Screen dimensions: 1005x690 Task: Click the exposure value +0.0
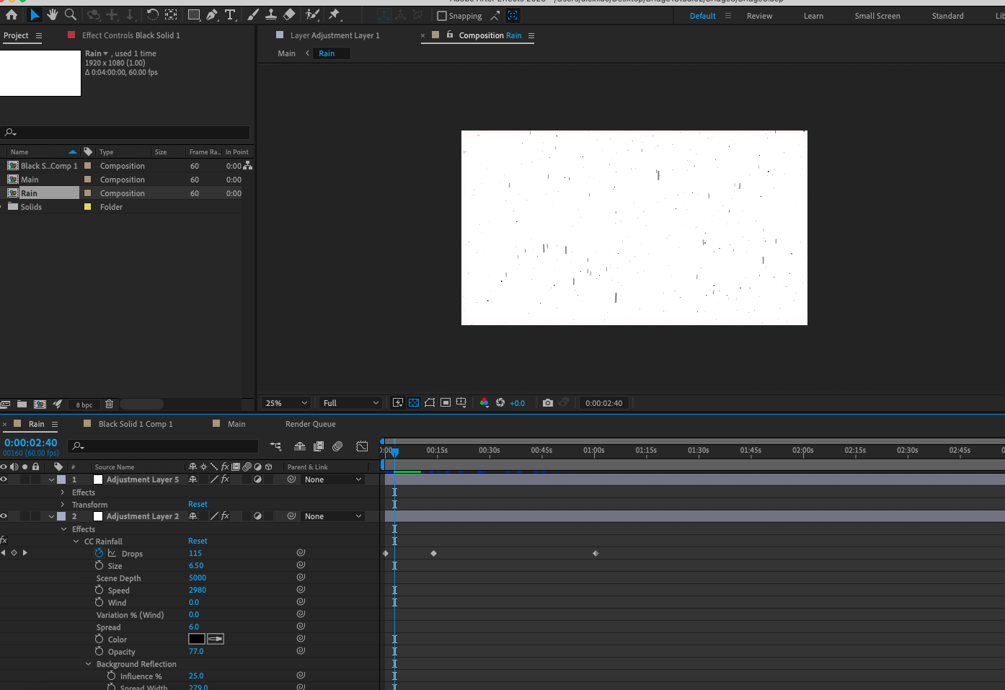(517, 403)
